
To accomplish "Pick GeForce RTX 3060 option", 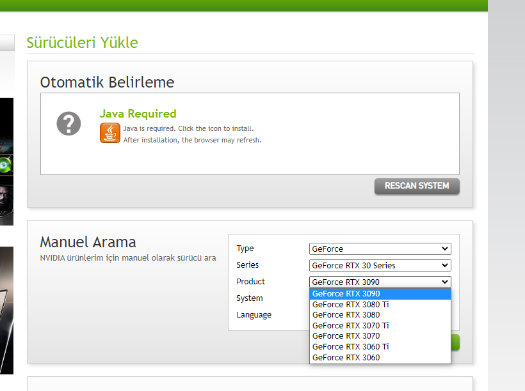I will tap(380, 358).
